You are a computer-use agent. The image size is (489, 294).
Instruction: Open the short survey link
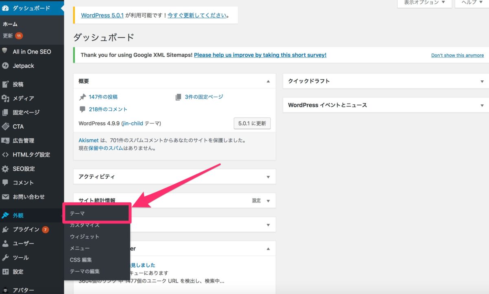(260, 55)
